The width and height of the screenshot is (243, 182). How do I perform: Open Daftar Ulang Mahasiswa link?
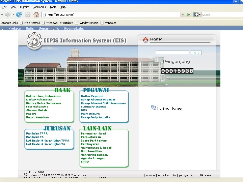click(44, 96)
